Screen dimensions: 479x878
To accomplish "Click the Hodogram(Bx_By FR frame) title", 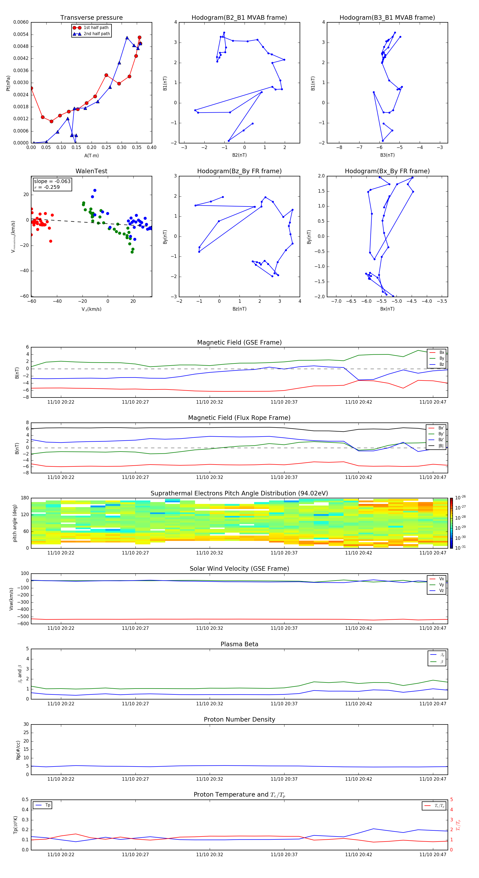I will tap(387, 171).
